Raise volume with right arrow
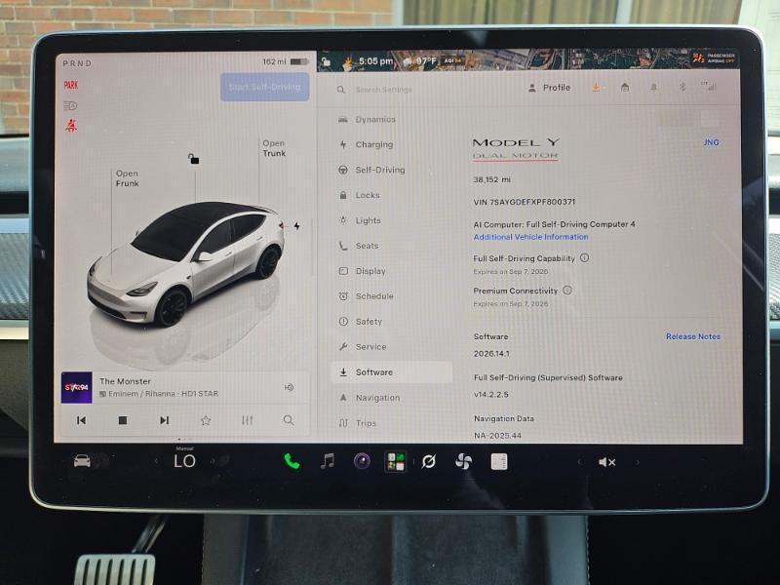Image resolution: width=780 pixels, height=585 pixels. (x=637, y=462)
